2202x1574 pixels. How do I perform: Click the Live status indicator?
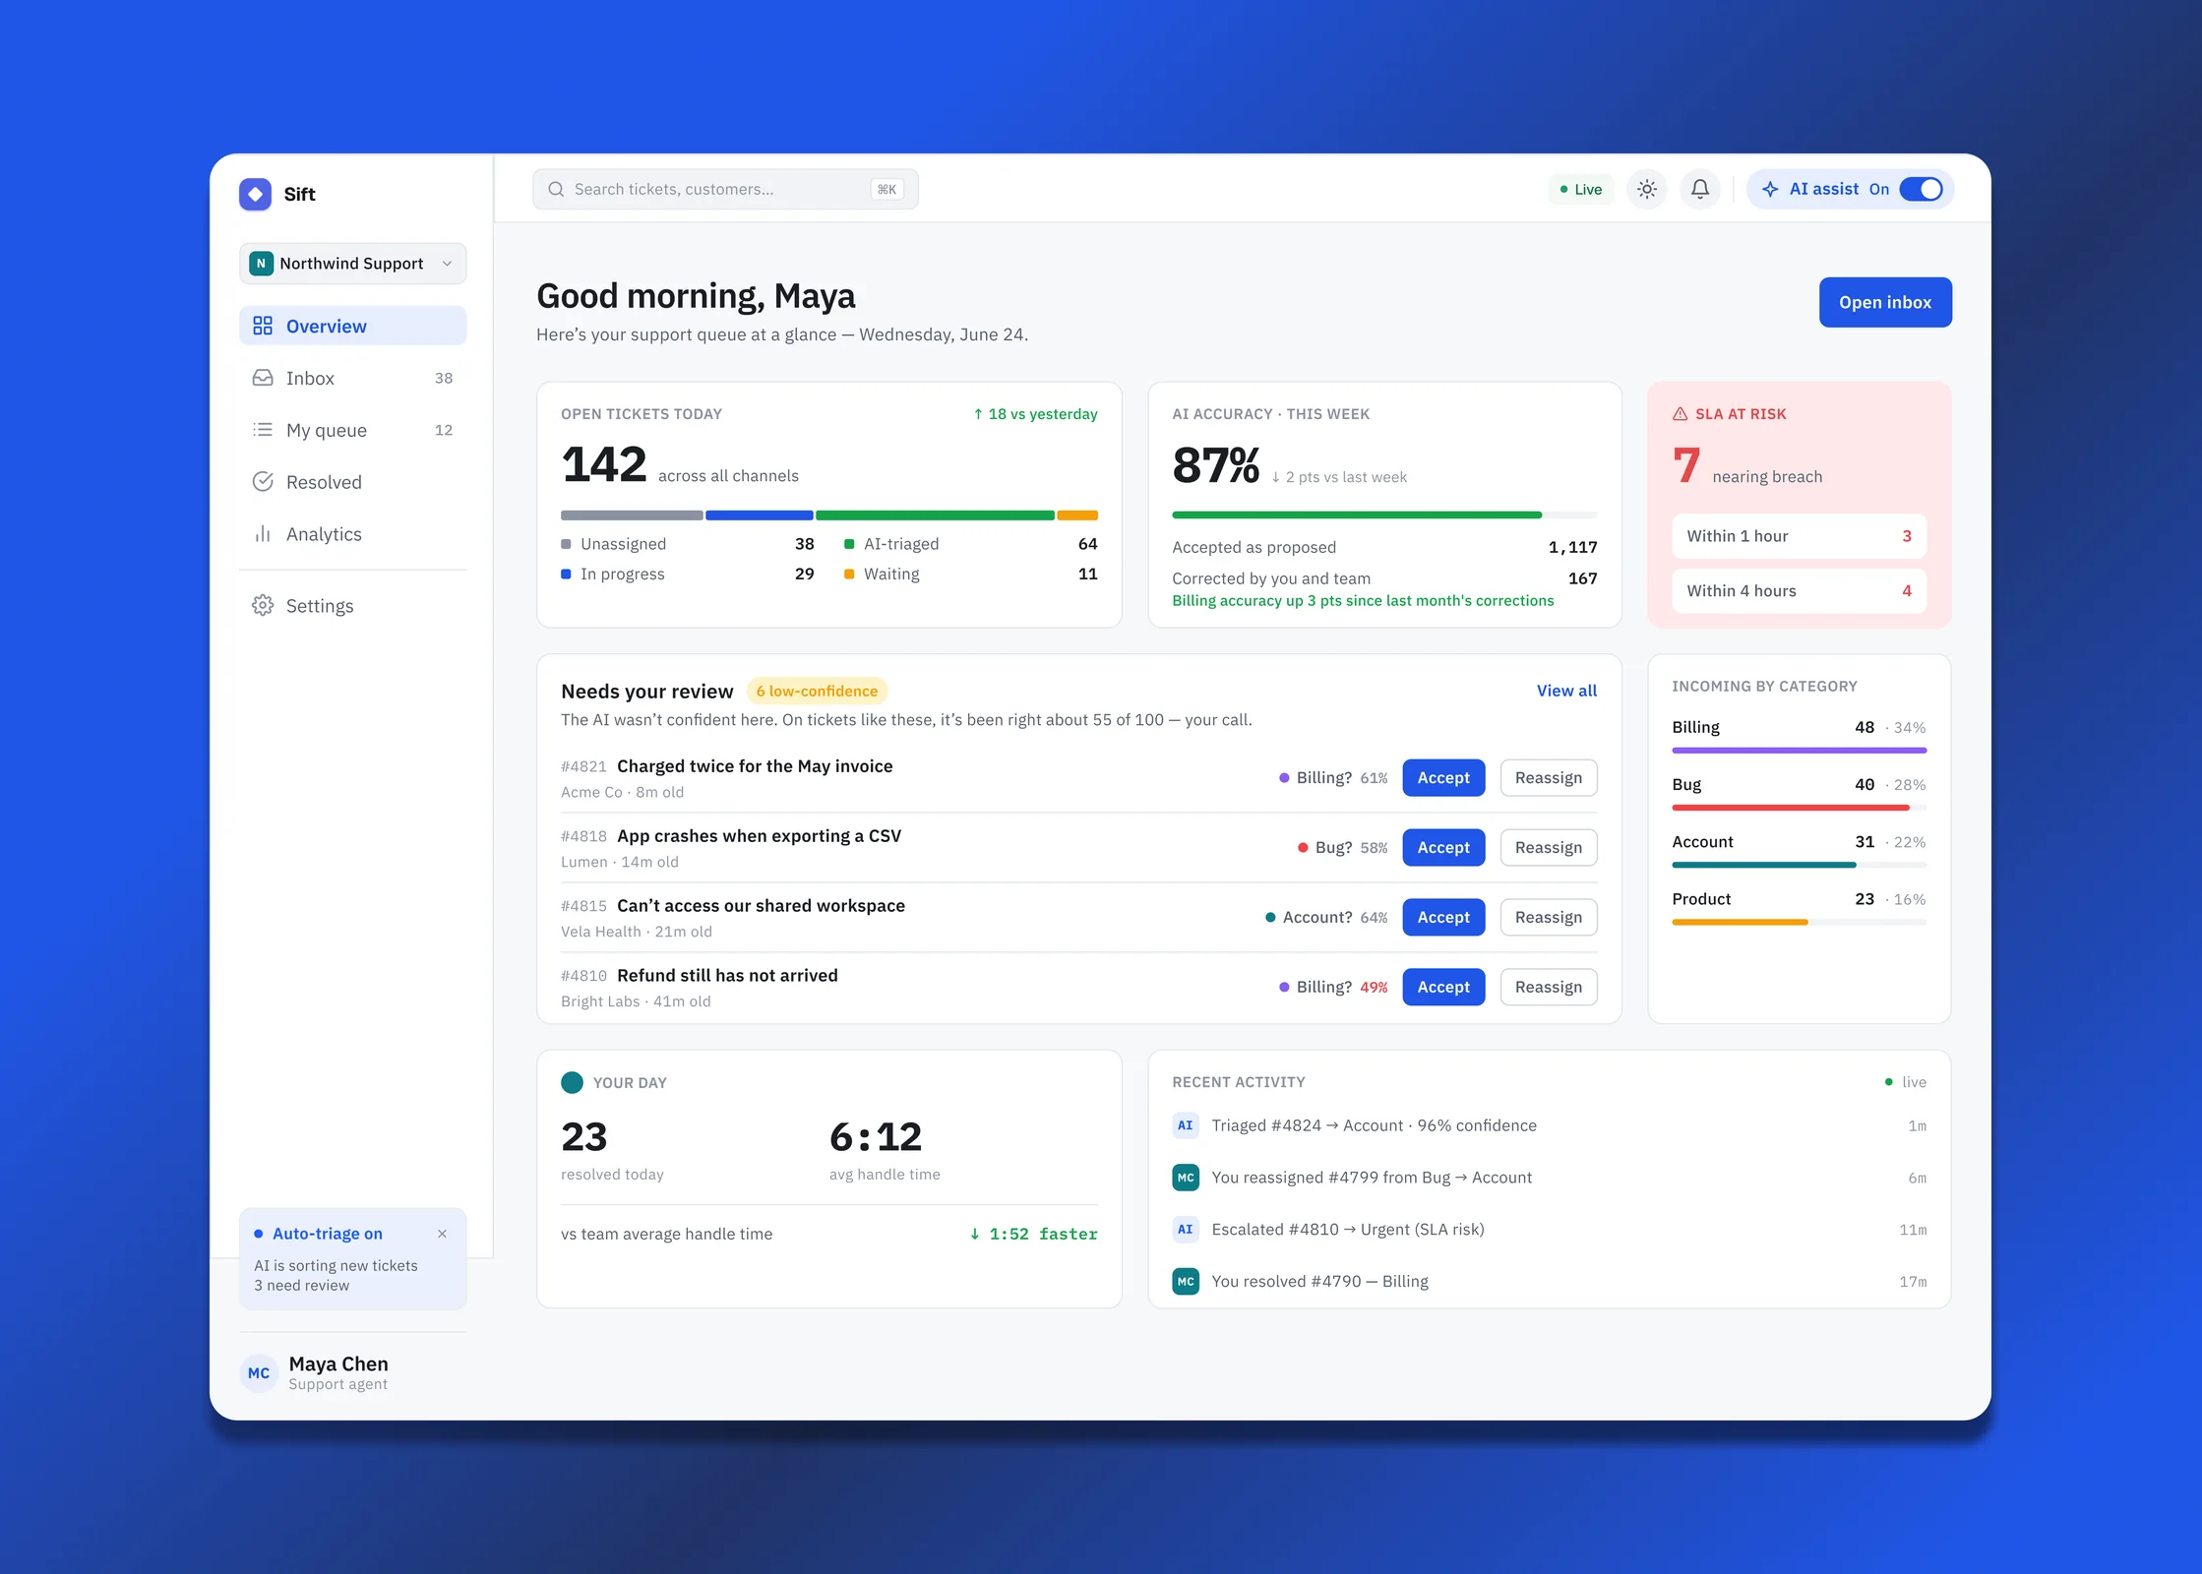click(x=1581, y=189)
